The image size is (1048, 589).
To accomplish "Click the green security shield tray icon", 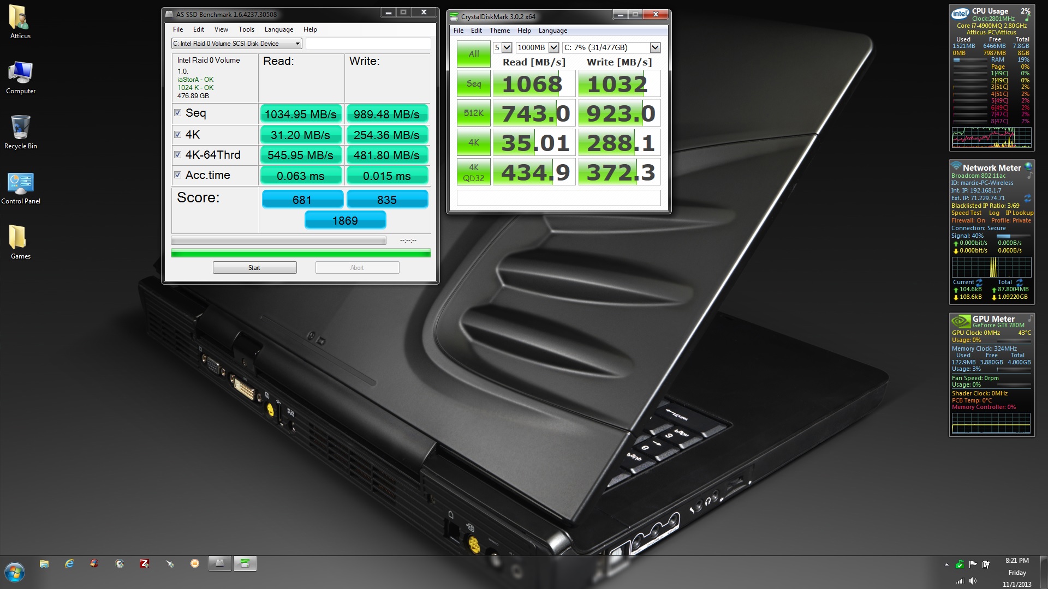I will click(960, 564).
